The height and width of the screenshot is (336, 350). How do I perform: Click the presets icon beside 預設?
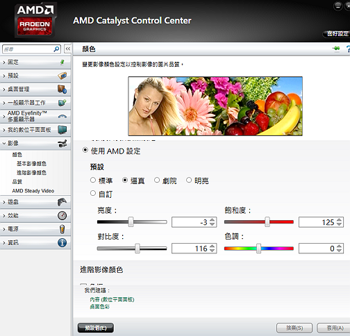62,76
